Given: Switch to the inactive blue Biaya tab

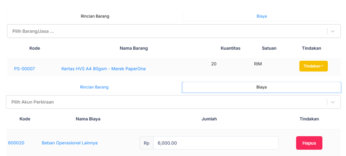Looking at the screenshot, I should [x=262, y=16].
